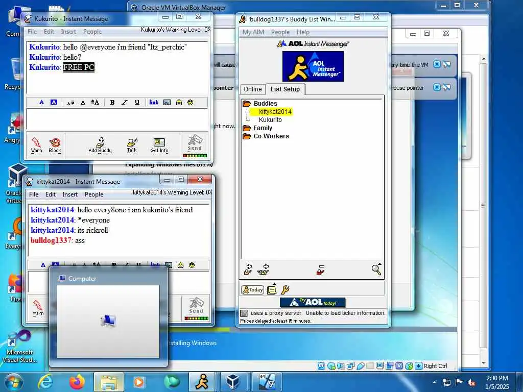Screen dimensions: 523x392
Task: Click Add Buddy in the Kukurito window
Action: (x=100, y=145)
